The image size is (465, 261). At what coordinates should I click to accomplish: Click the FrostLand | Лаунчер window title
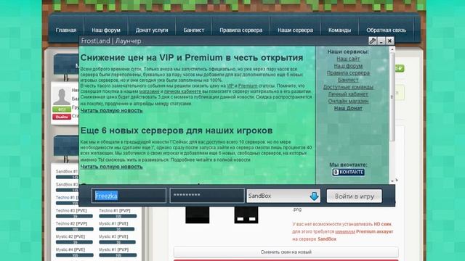point(111,41)
